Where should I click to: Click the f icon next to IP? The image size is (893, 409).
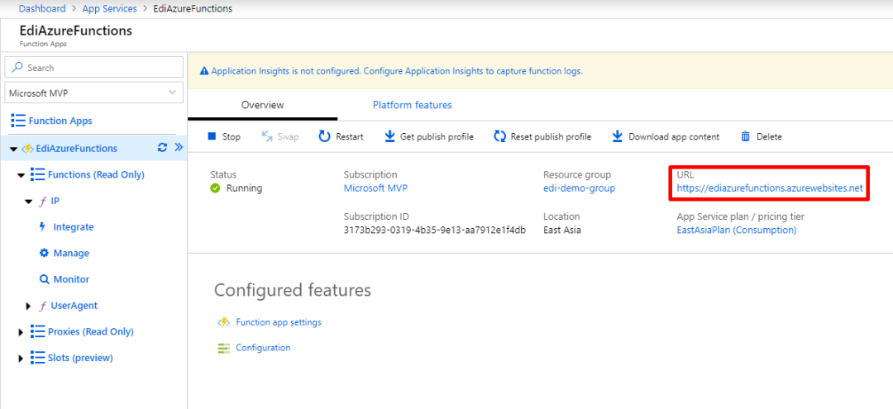click(x=42, y=202)
